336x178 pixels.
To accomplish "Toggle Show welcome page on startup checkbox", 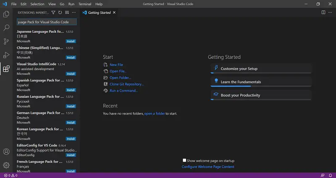I will coord(184,160).
